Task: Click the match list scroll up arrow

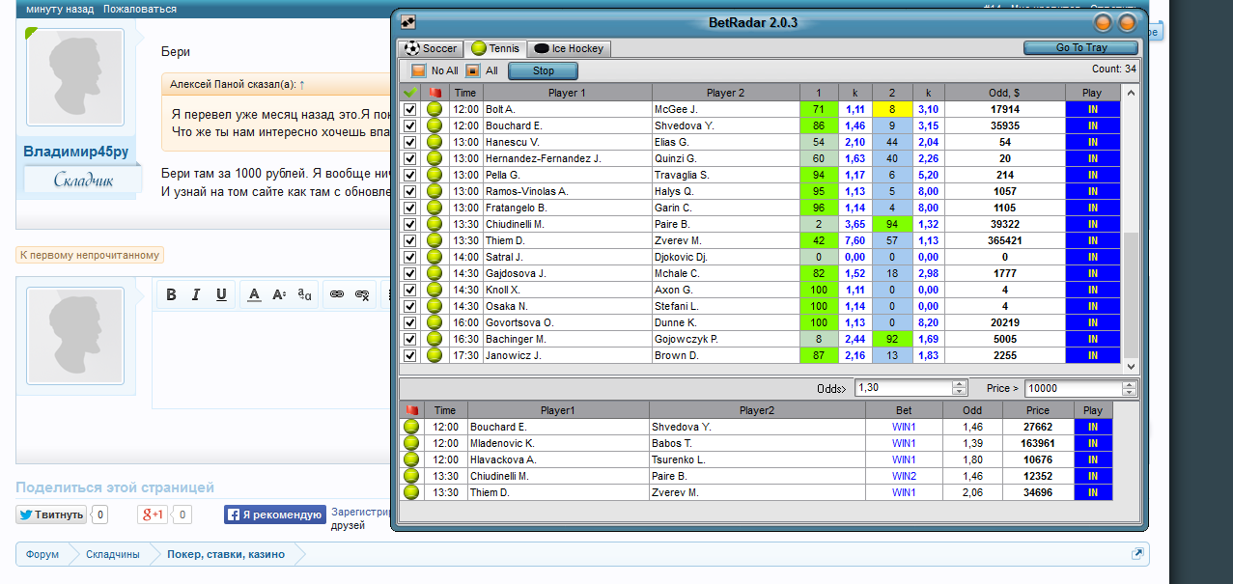Action: click(1131, 94)
